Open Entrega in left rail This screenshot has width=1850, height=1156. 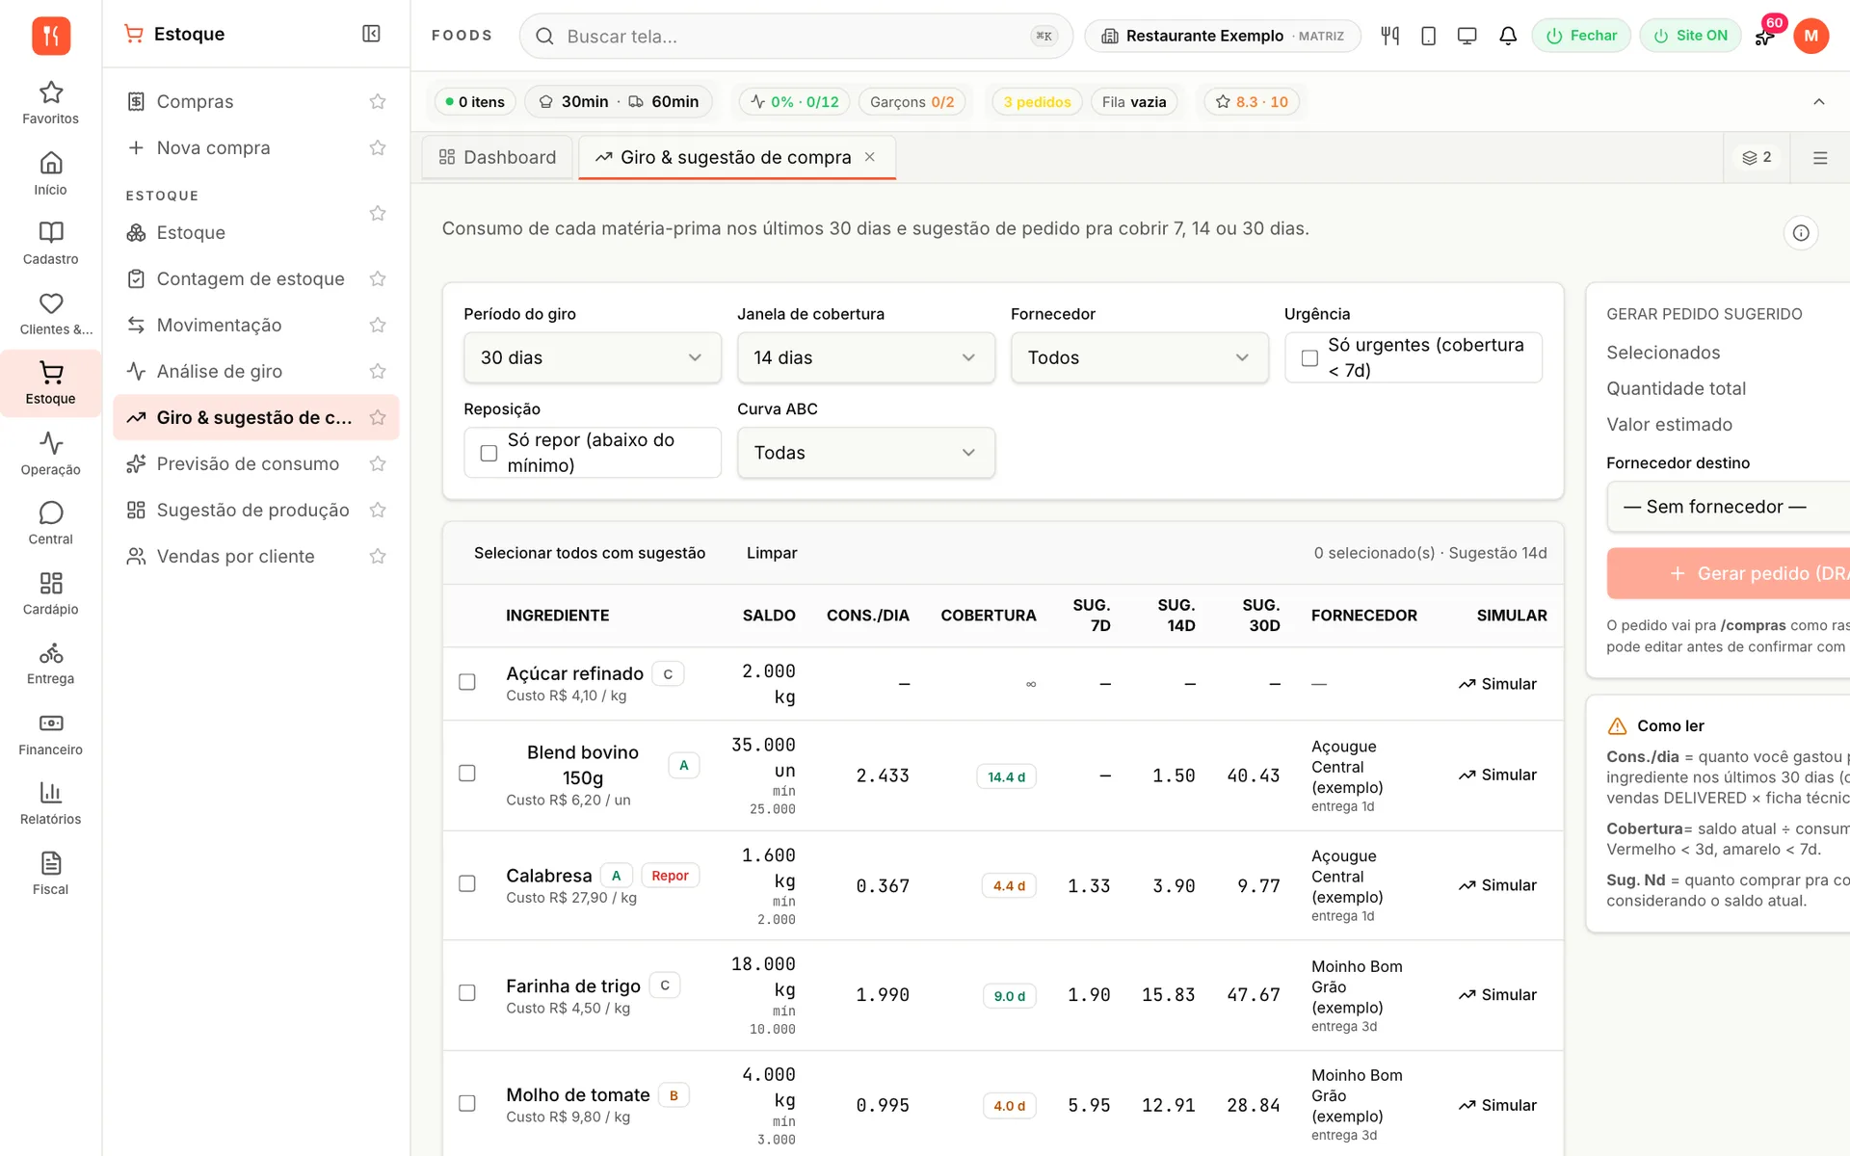coord(51,663)
